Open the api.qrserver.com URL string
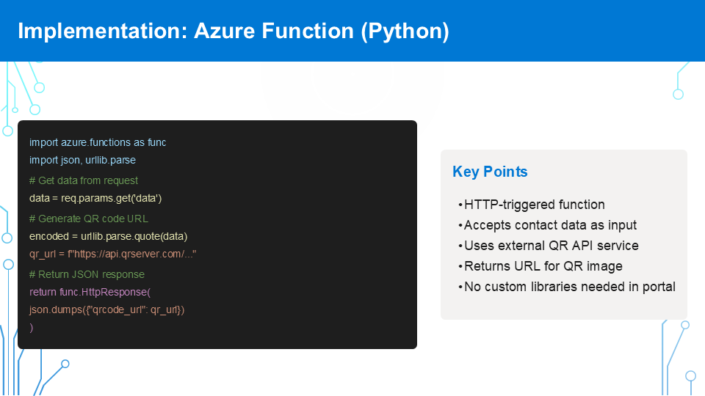The height and width of the screenshot is (396, 705). pyautogui.click(x=132, y=254)
